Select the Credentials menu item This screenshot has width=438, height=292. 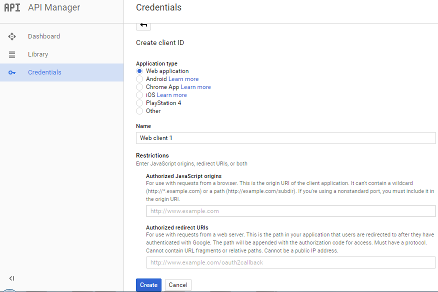click(x=61, y=72)
